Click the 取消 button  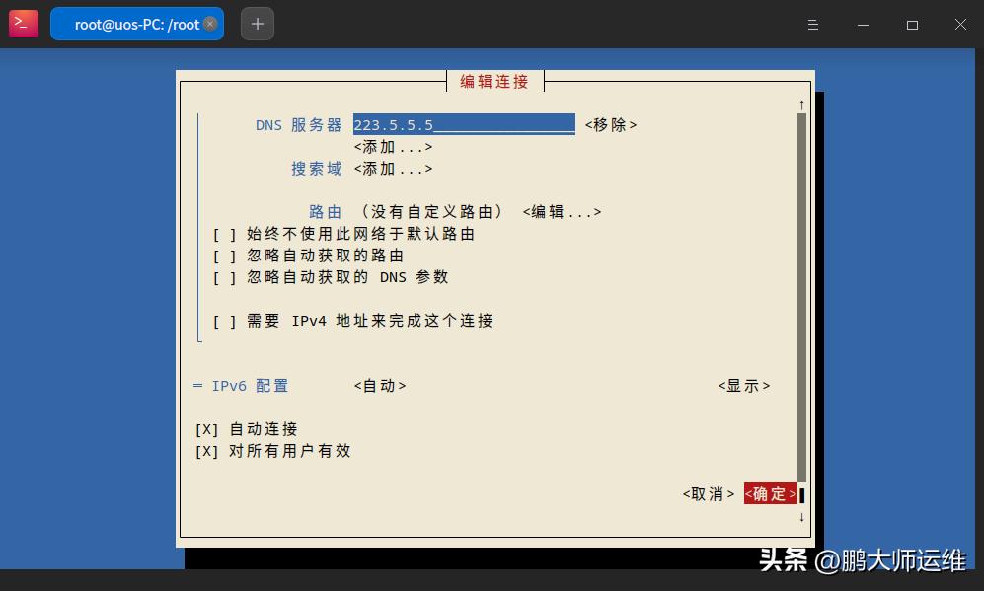707,493
